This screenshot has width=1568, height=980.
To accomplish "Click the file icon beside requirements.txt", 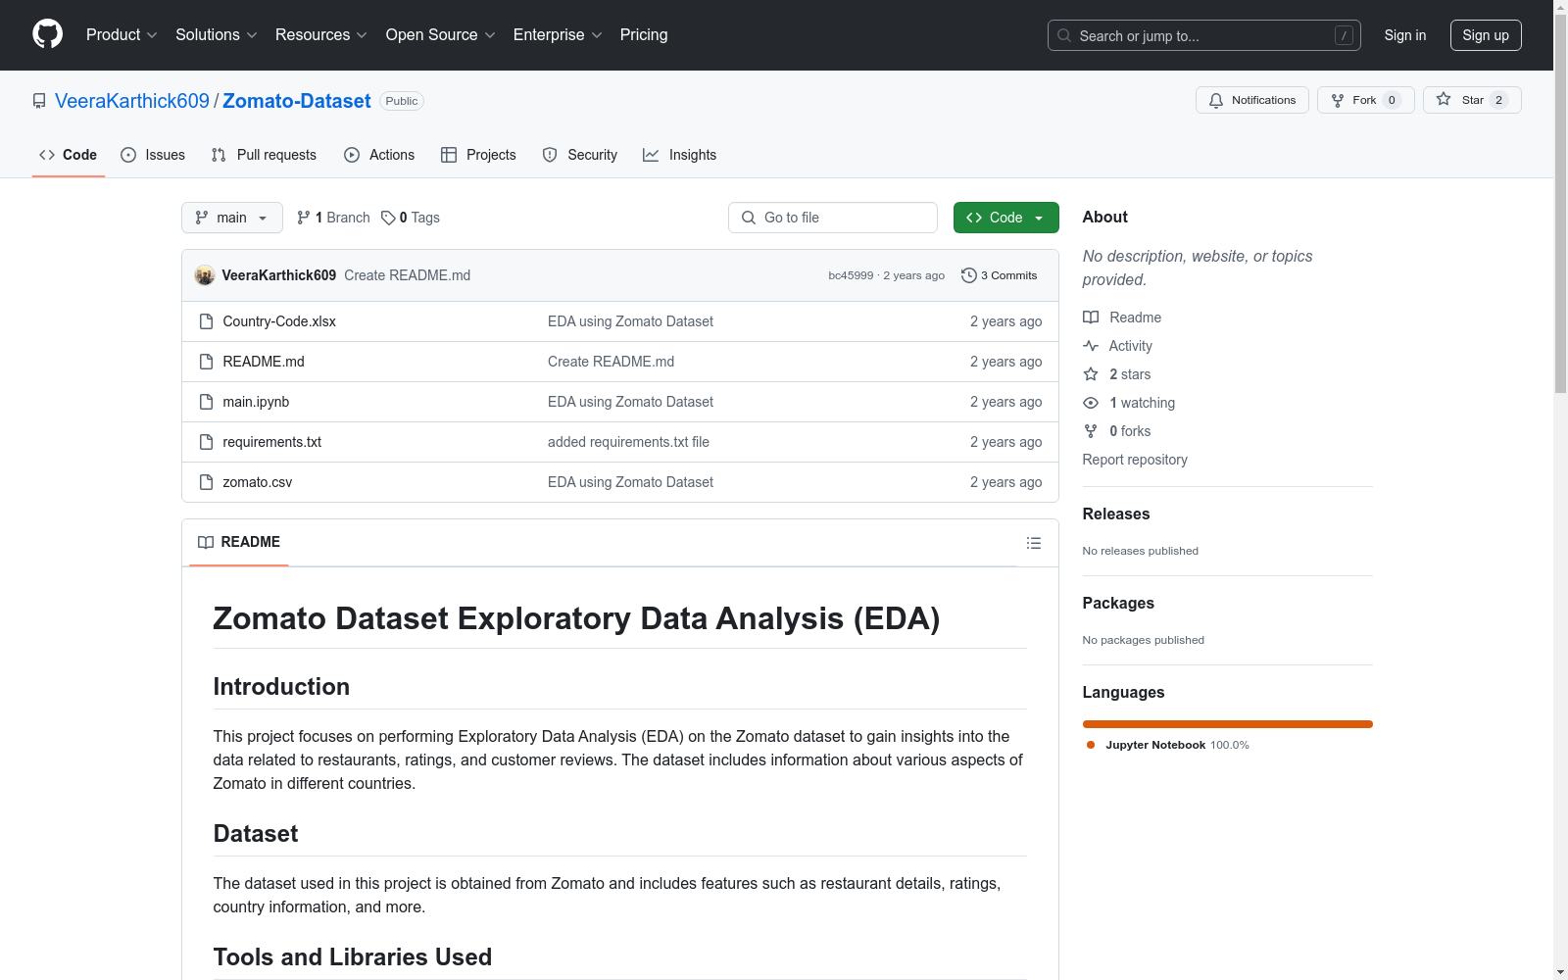I will [206, 442].
